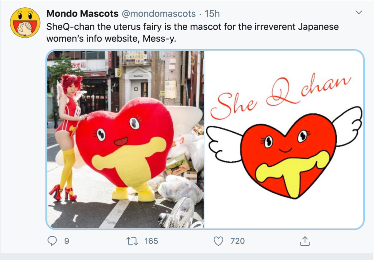The height and width of the screenshot is (260, 374).
Task: Open the street photo of the mascot
Action: (x=126, y=139)
